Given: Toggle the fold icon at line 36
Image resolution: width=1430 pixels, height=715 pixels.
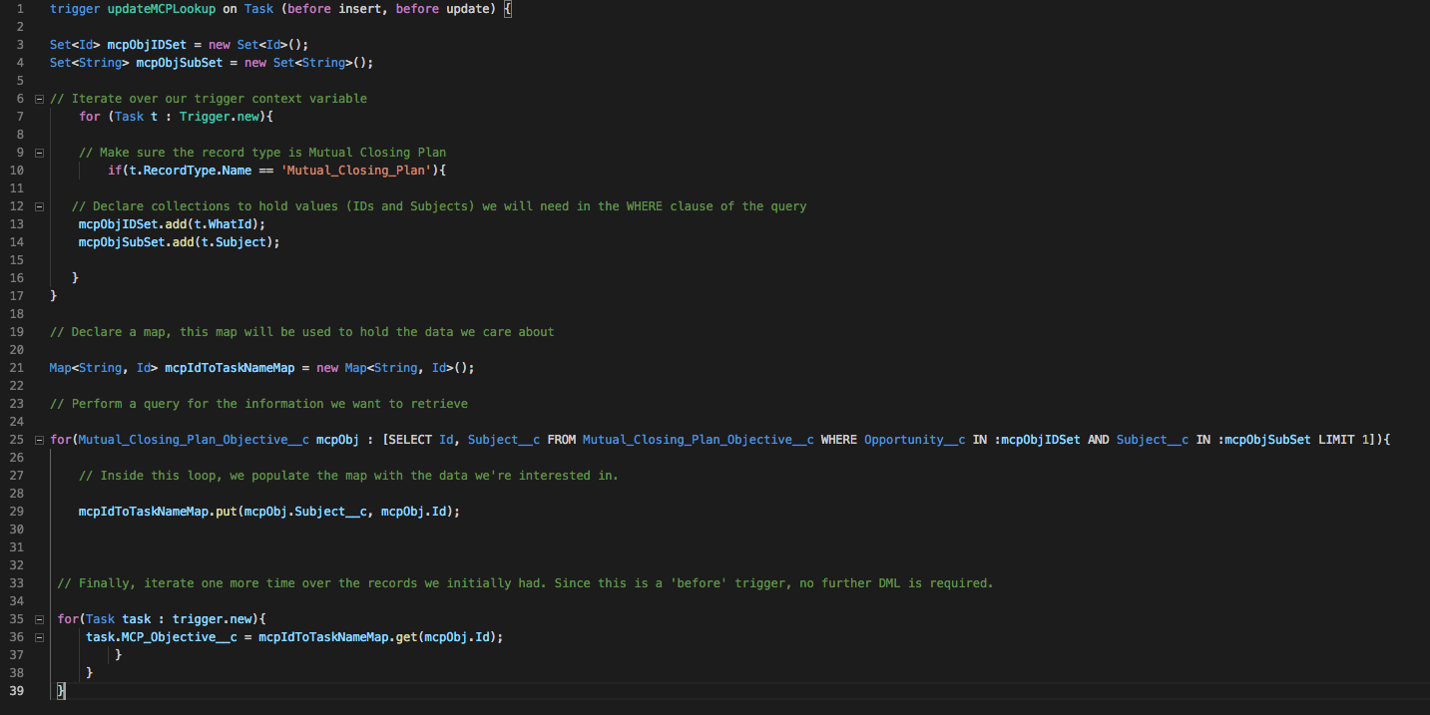Looking at the screenshot, I should (x=38, y=636).
